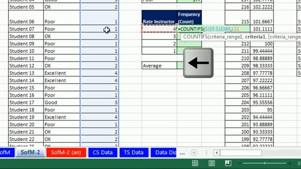Screen dimensions: 301x169
Task: Switch to the SofM-2 sheet tab
Action: point(30,153)
